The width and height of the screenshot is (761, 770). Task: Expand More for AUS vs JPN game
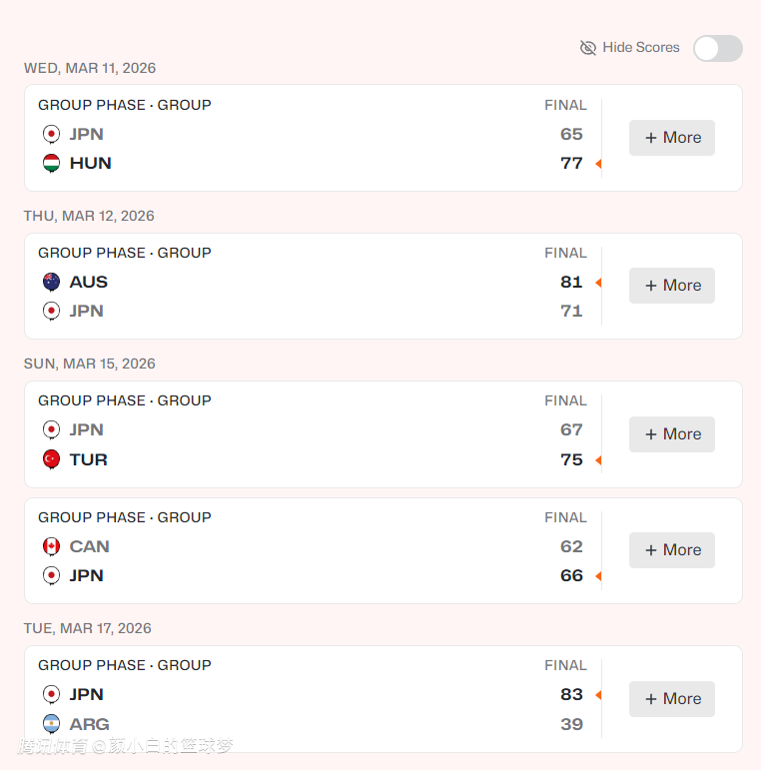click(x=672, y=286)
